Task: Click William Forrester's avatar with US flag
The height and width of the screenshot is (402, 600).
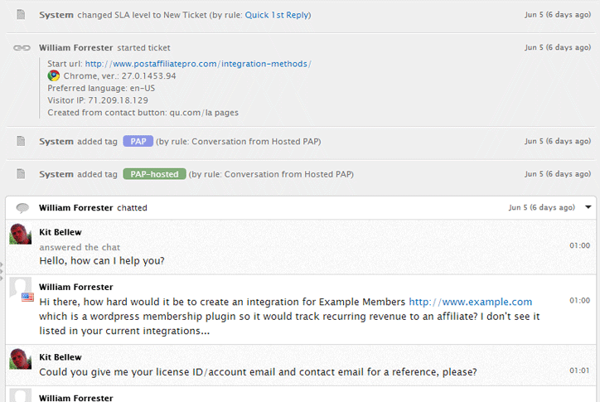Action: (21, 288)
